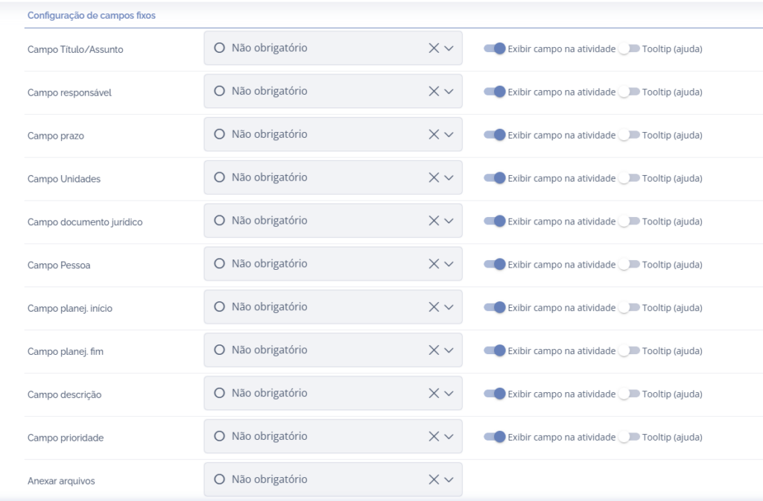Expand the Campo responsável dropdown arrow
Image resolution: width=763 pixels, height=501 pixels.
(449, 92)
